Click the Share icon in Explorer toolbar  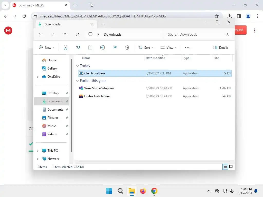point(115,47)
